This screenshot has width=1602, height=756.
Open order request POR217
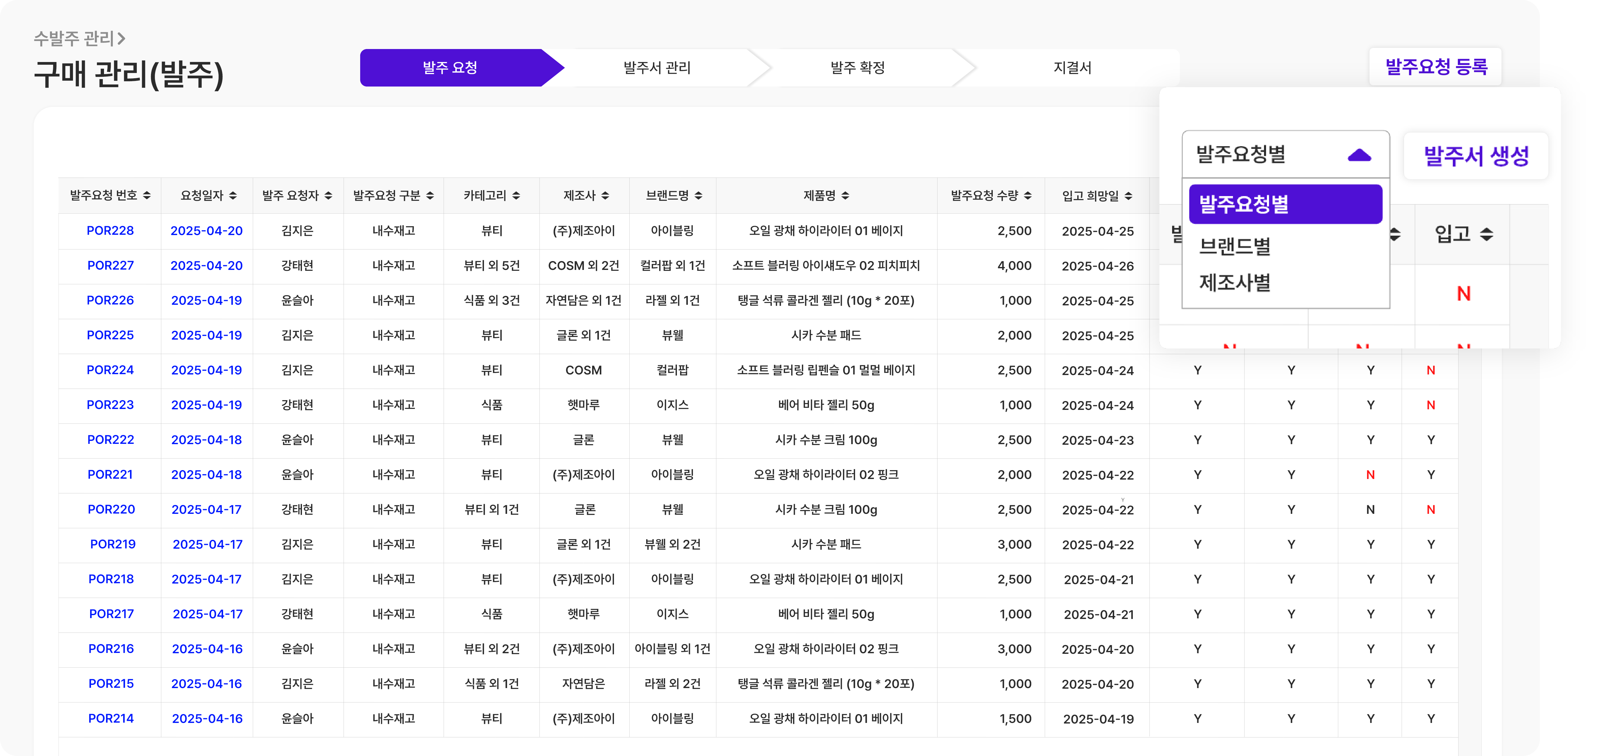click(x=111, y=614)
